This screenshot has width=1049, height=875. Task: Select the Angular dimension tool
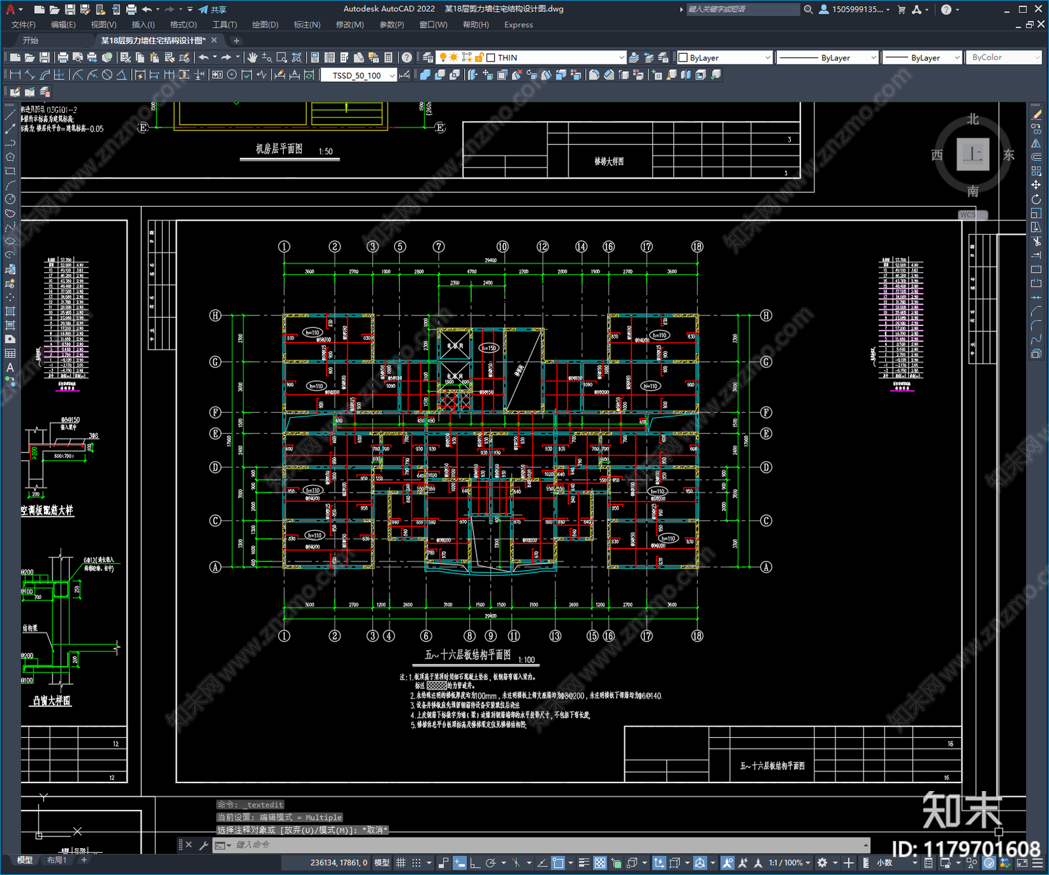click(x=121, y=75)
